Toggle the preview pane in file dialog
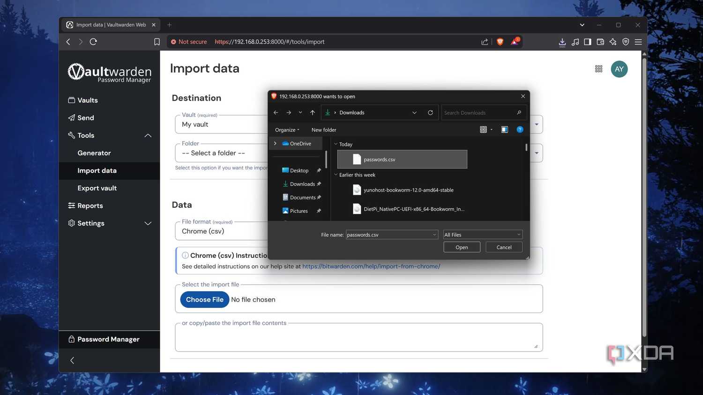703x395 pixels. (x=504, y=130)
